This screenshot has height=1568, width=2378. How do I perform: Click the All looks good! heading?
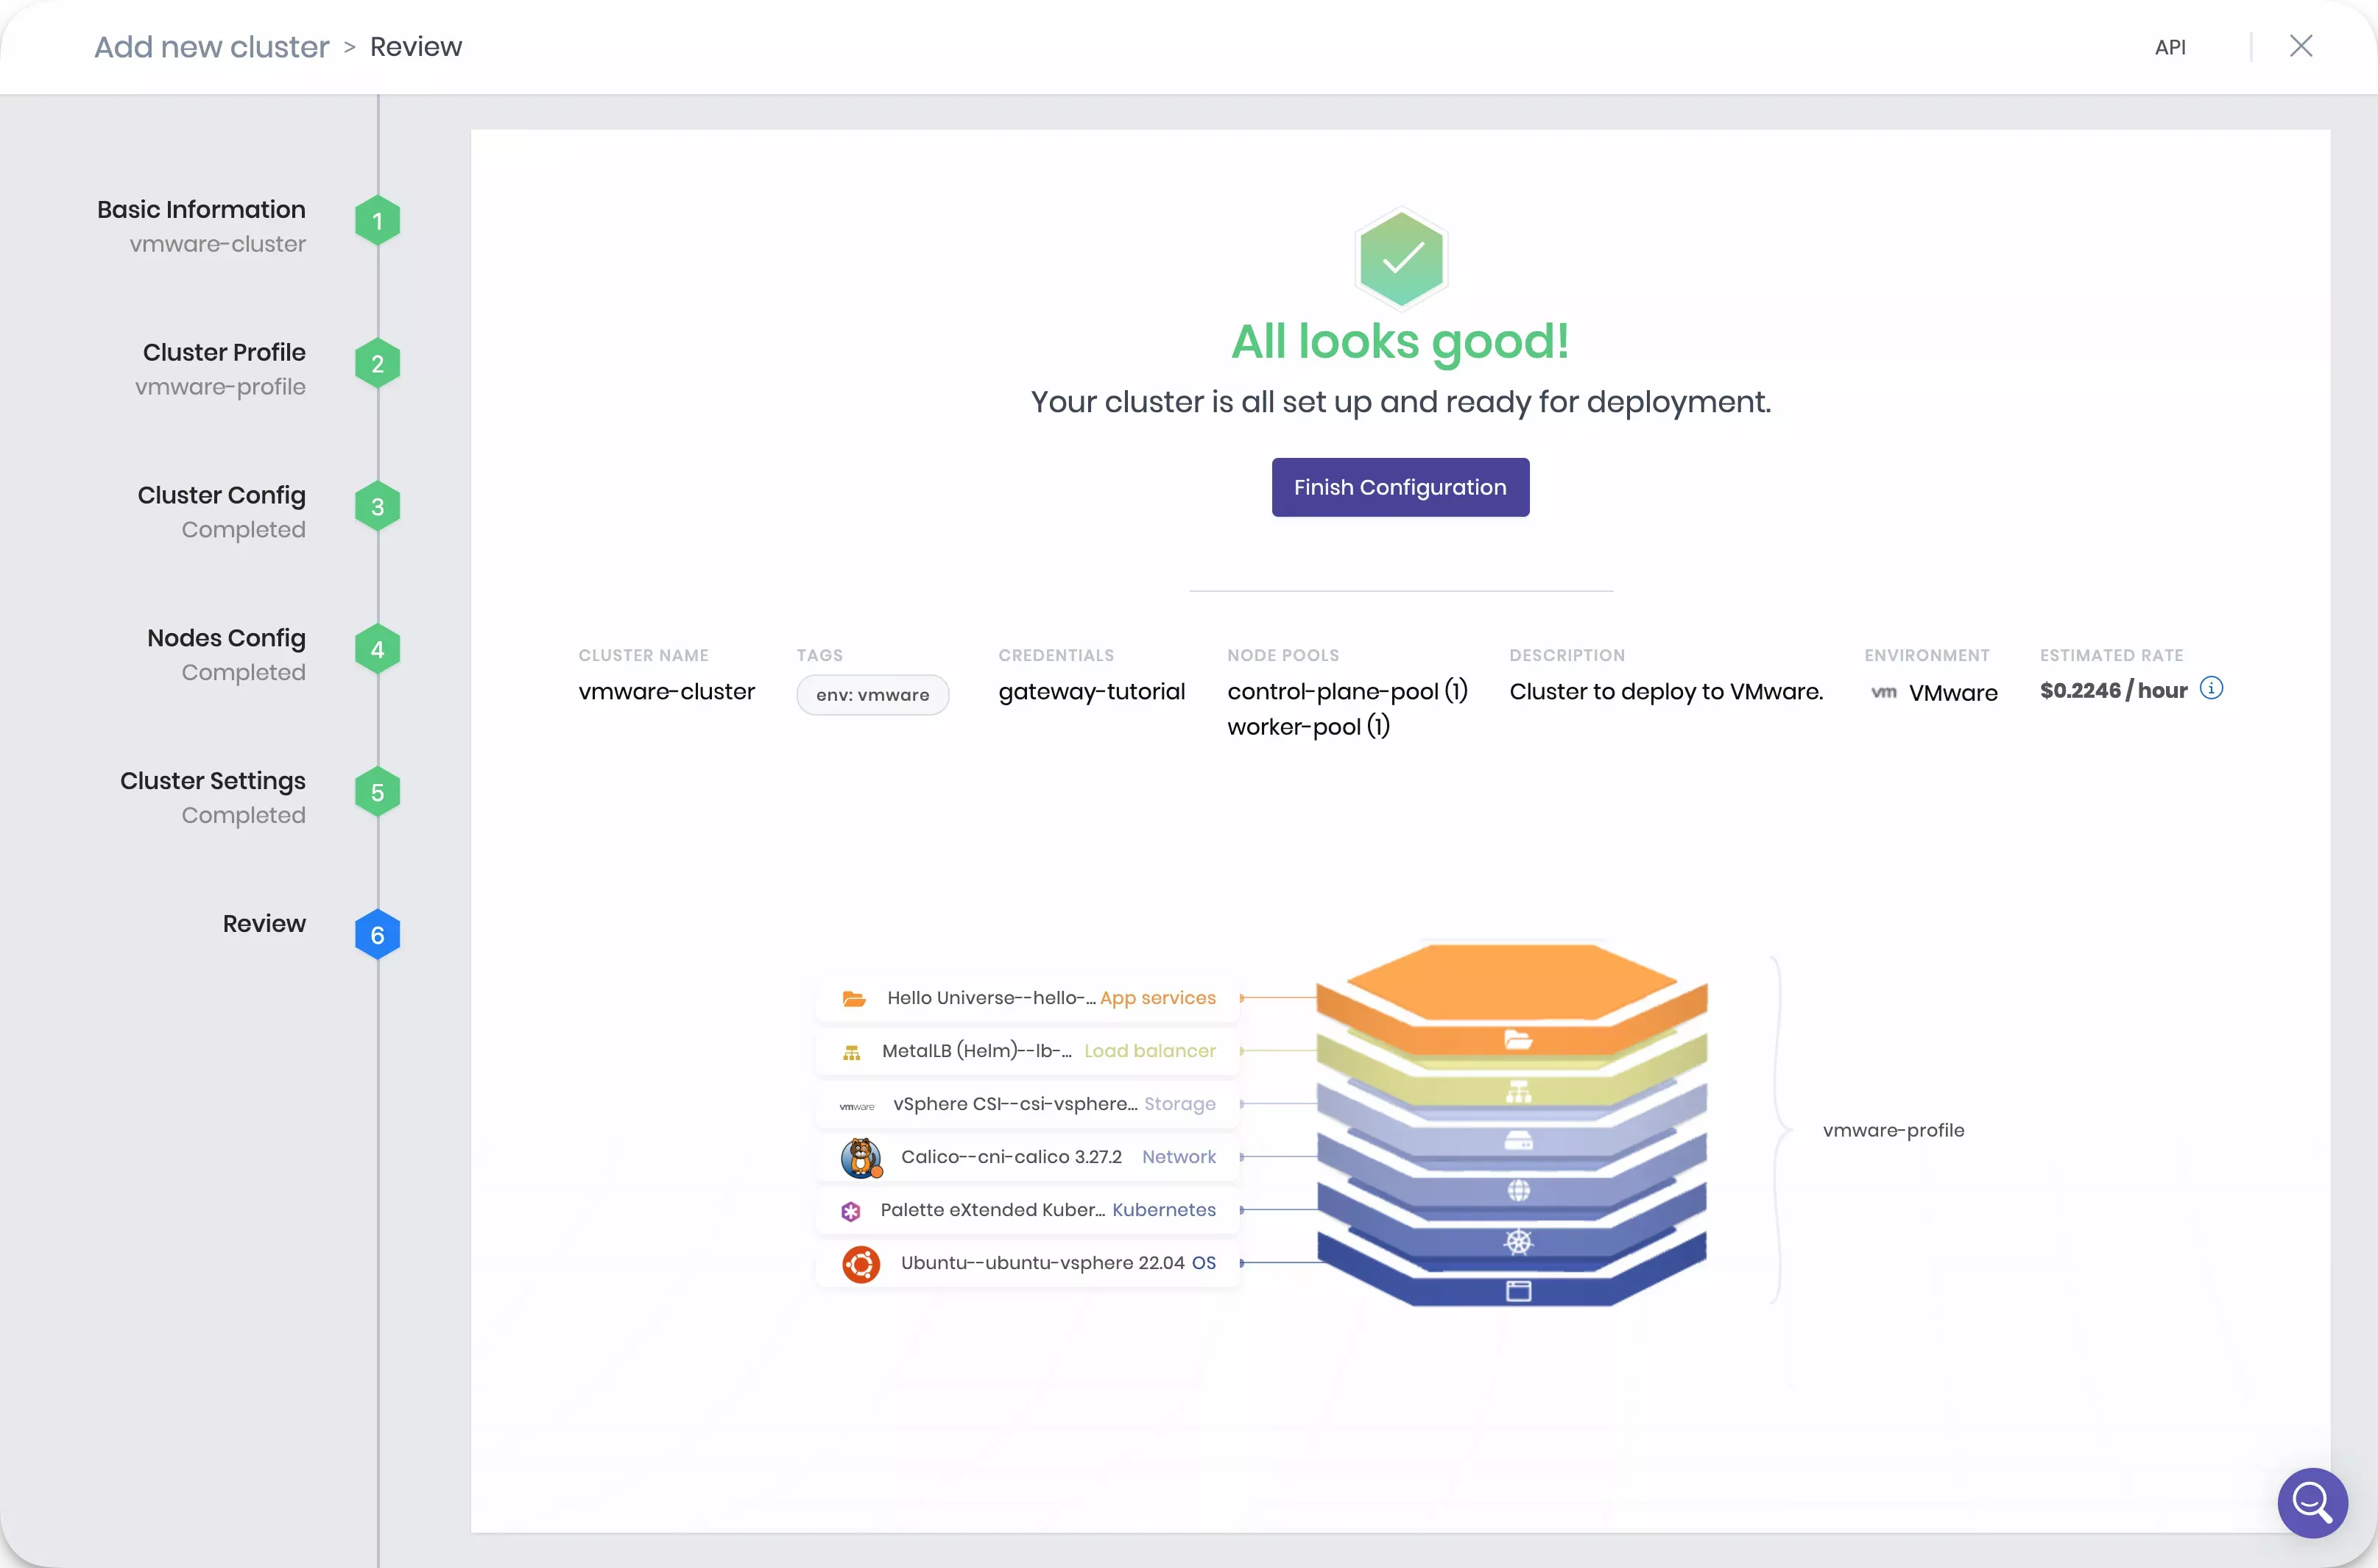click(x=1400, y=342)
